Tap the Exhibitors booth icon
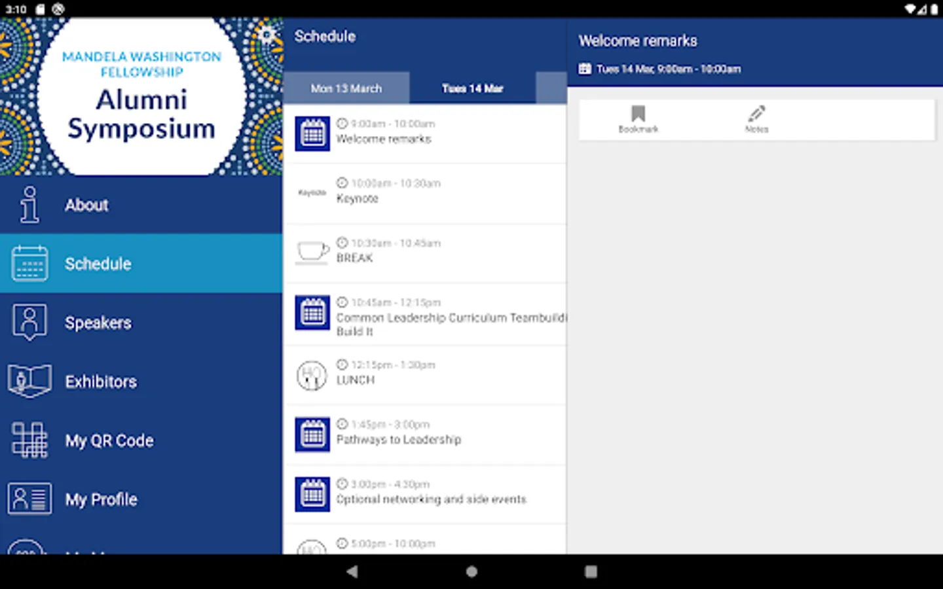The width and height of the screenshot is (943, 589). 29,381
